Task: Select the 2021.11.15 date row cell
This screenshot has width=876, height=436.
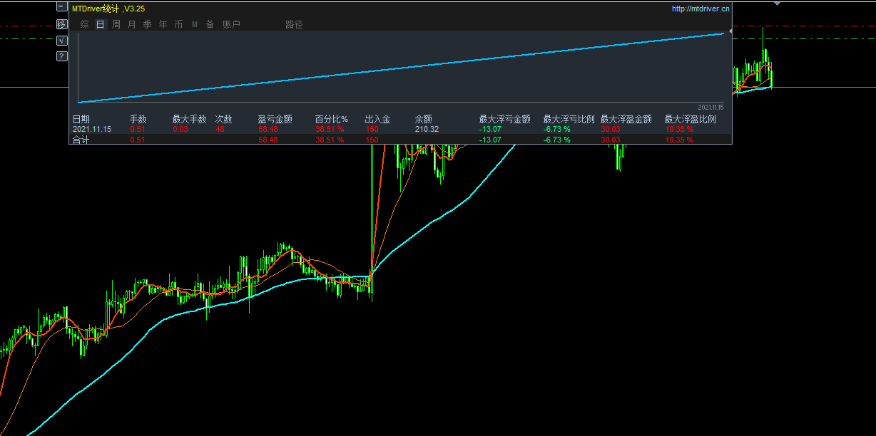Action: click(91, 130)
